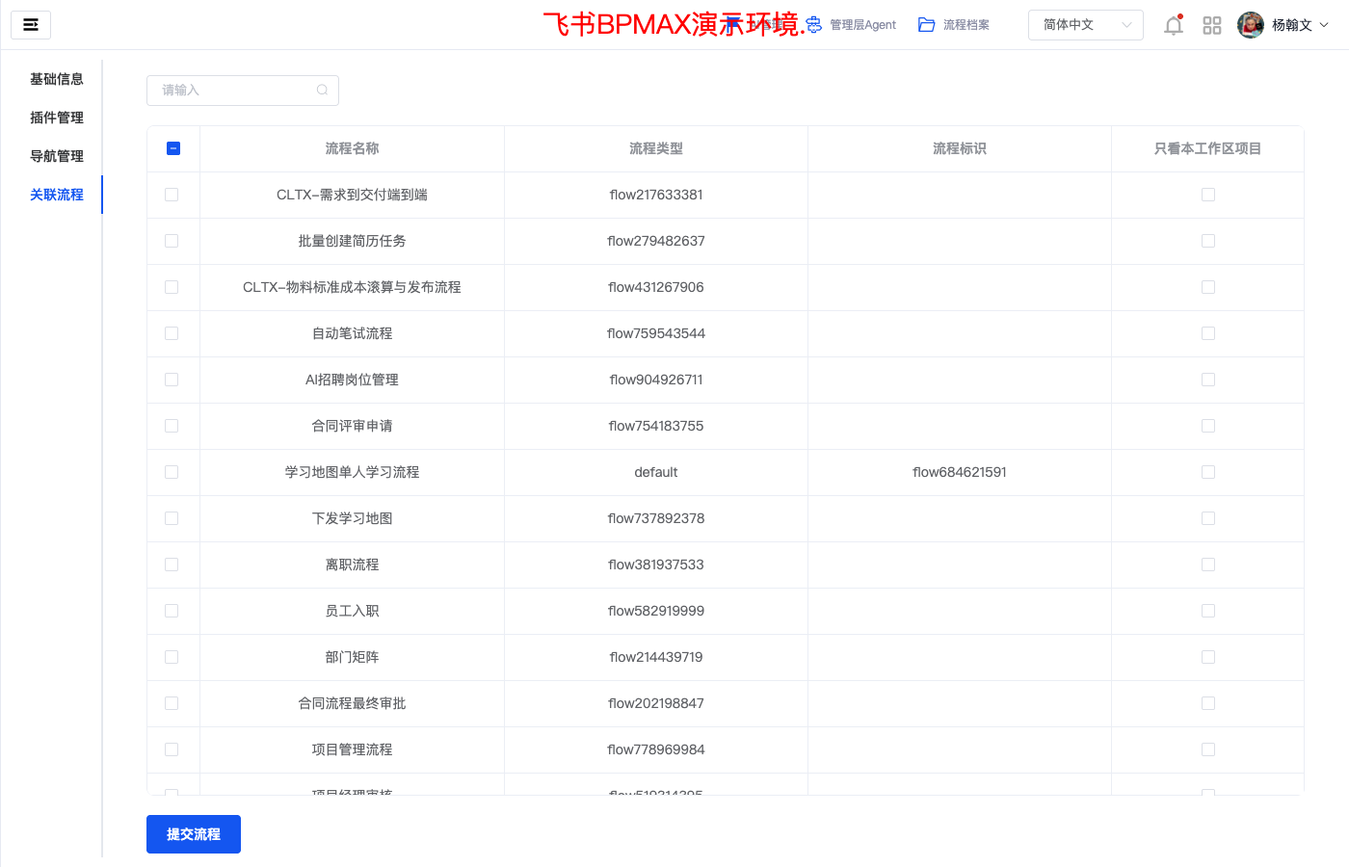Click the flow684621591 process identifier

tap(960, 472)
